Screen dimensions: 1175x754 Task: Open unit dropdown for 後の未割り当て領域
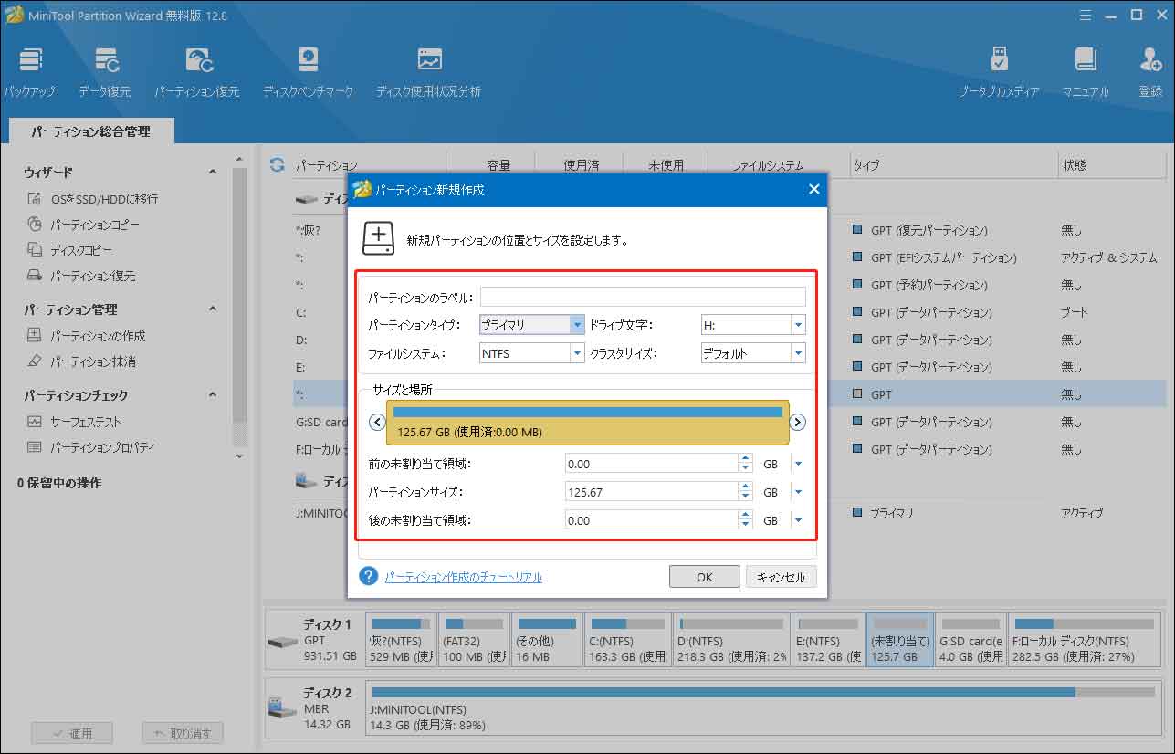pos(799,520)
